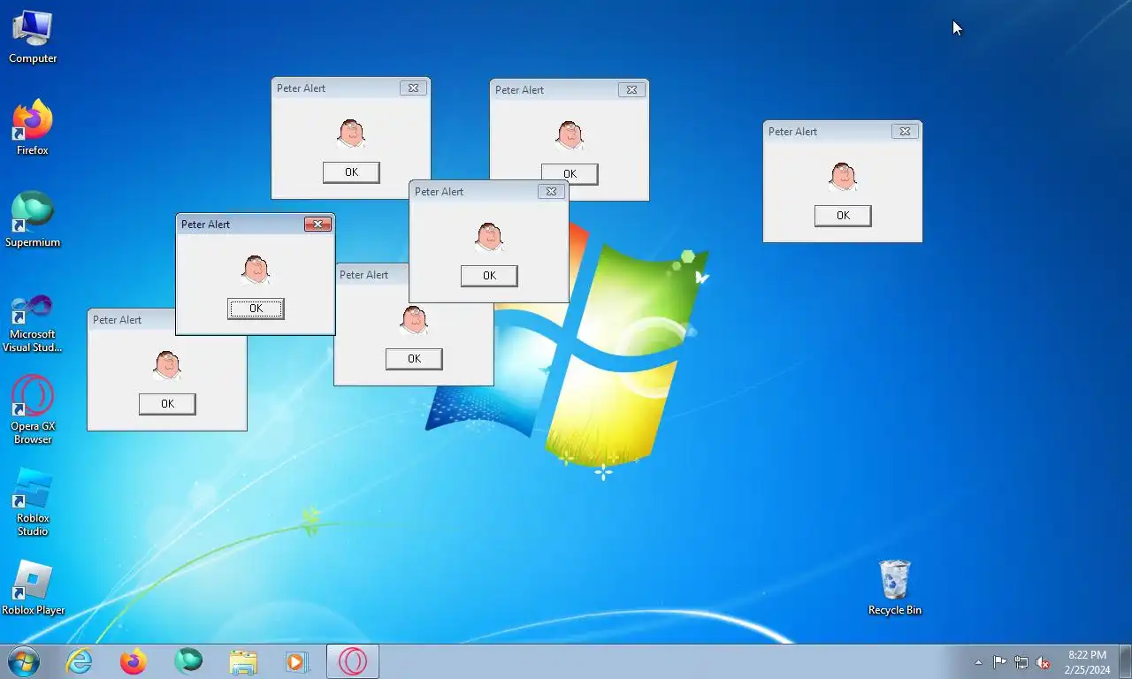This screenshot has height=679, width=1132.
Task: Open the taskbar clock showing 8:22 PM
Action: (1087, 662)
